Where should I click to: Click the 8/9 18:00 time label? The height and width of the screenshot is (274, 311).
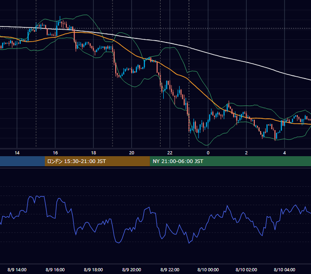(x=93, y=269)
